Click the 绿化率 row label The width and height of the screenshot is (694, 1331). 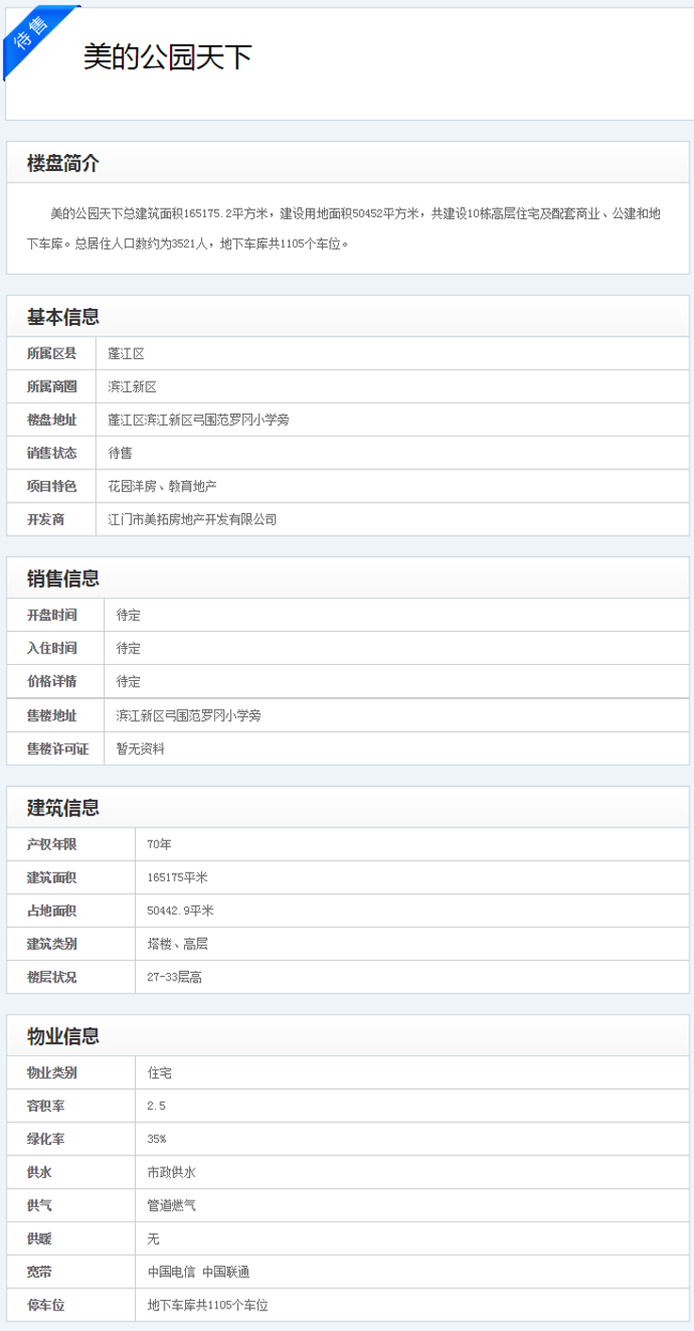coord(45,1138)
